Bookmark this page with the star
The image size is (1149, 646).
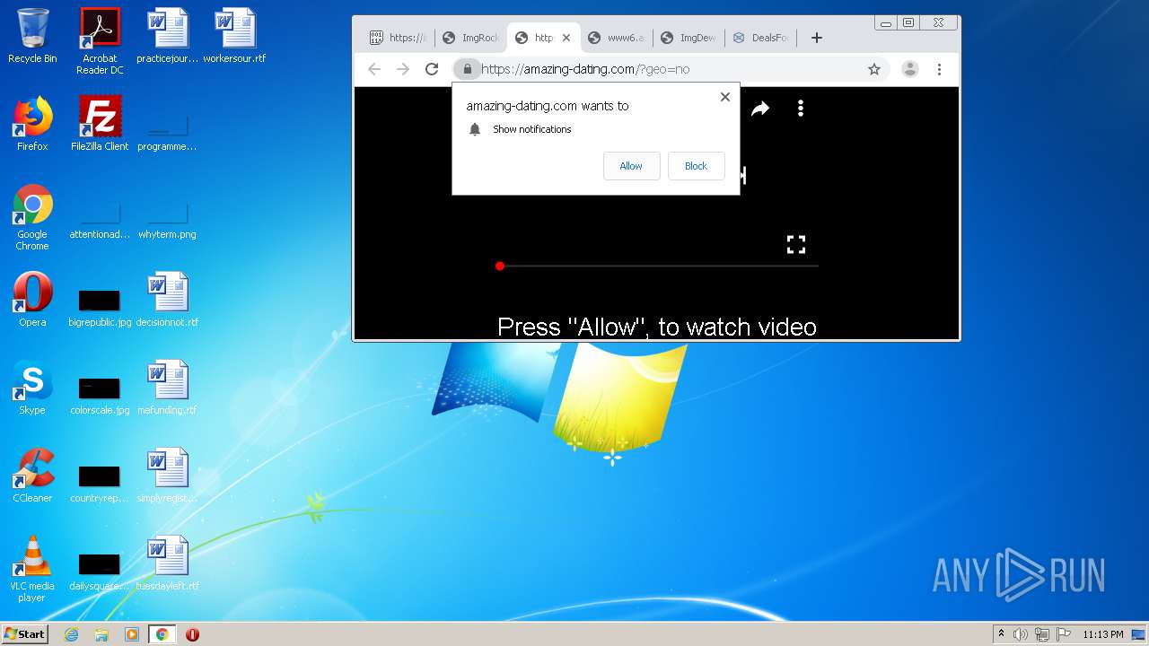[x=874, y=69]
